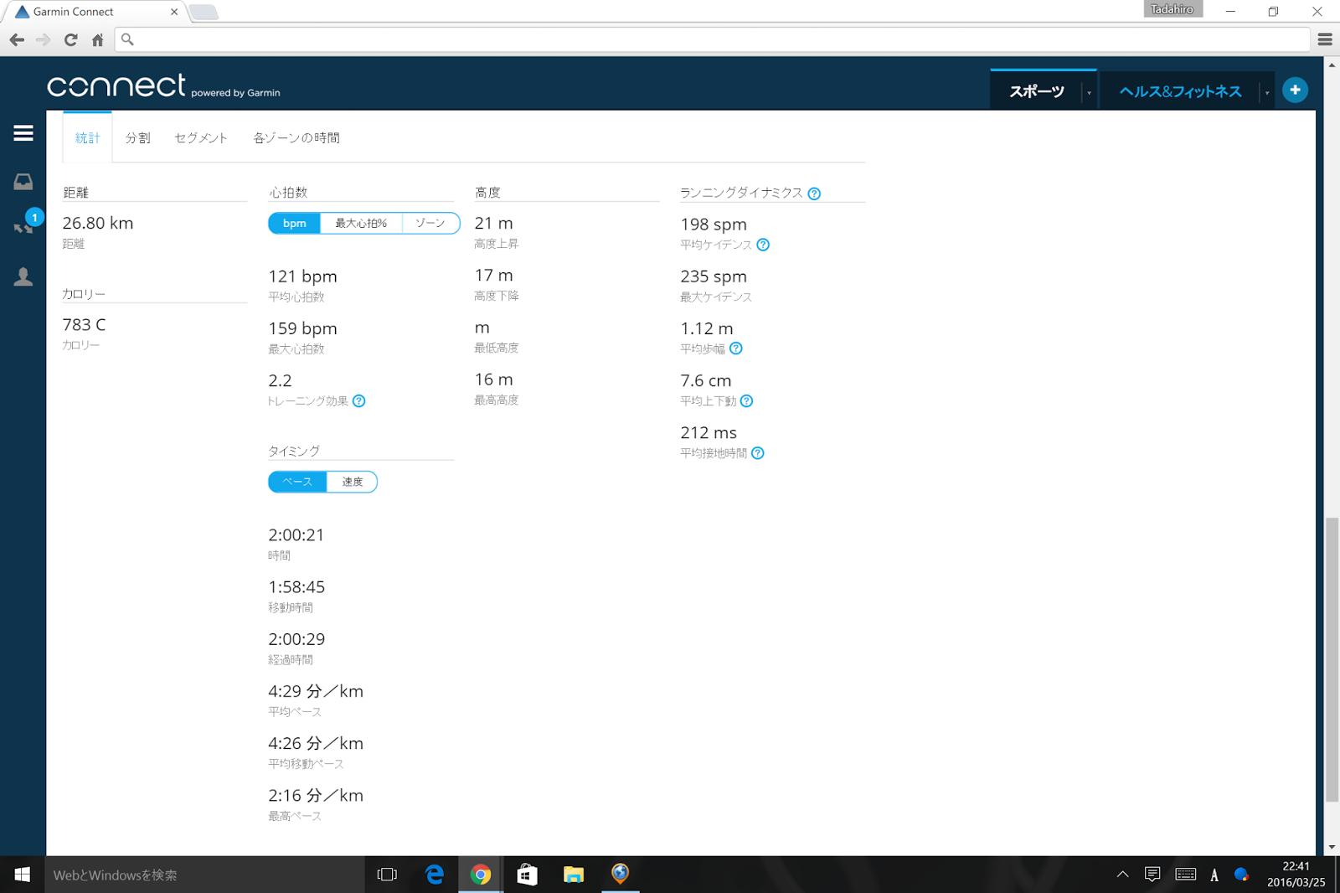This screenshot has width=1340, height=893.
Task: Open the ヘルス&フィットネス section
Action: coord(1180,91)
